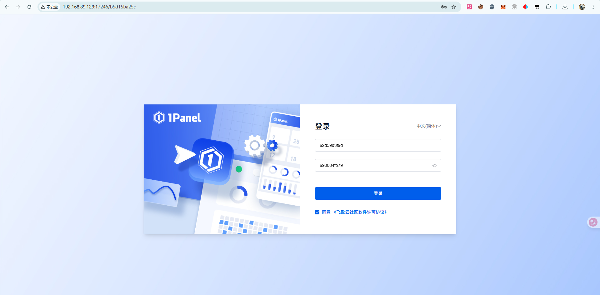Click the browser forward arrow
This screenshot has height=295, width=600.
[18, 7]
